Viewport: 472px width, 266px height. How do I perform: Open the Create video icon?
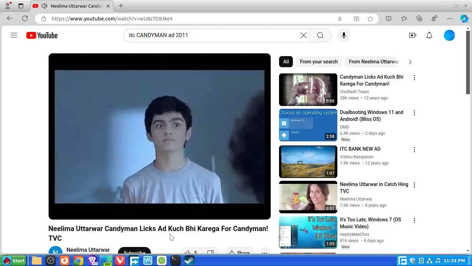[412, 35]
